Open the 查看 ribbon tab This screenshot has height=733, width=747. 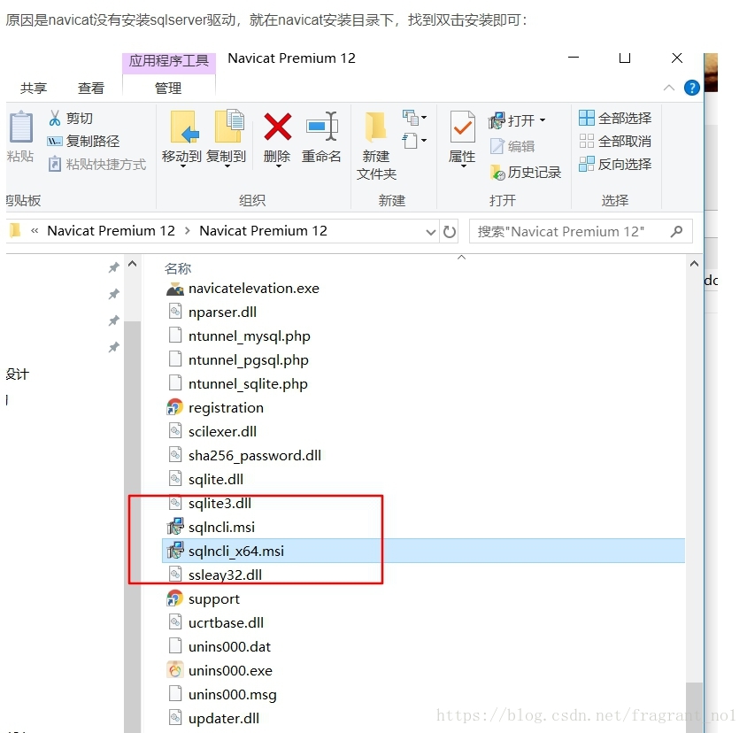pyautogui.click(x=90, y=89)
